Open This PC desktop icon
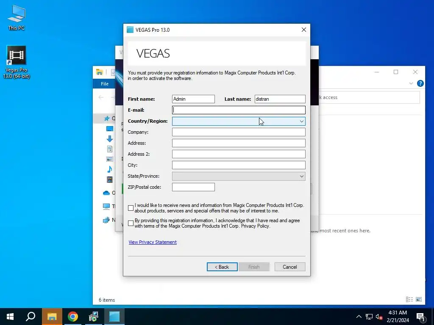Image resolution: width=434 pixels, height=325 pixels. [x=17, y=17]
